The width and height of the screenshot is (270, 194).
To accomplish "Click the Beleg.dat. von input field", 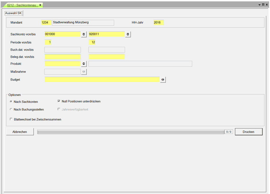I will pyautogui.click(x=63, y=57).
